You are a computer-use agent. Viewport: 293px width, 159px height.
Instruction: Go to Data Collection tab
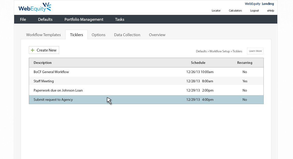coord(127,35)
